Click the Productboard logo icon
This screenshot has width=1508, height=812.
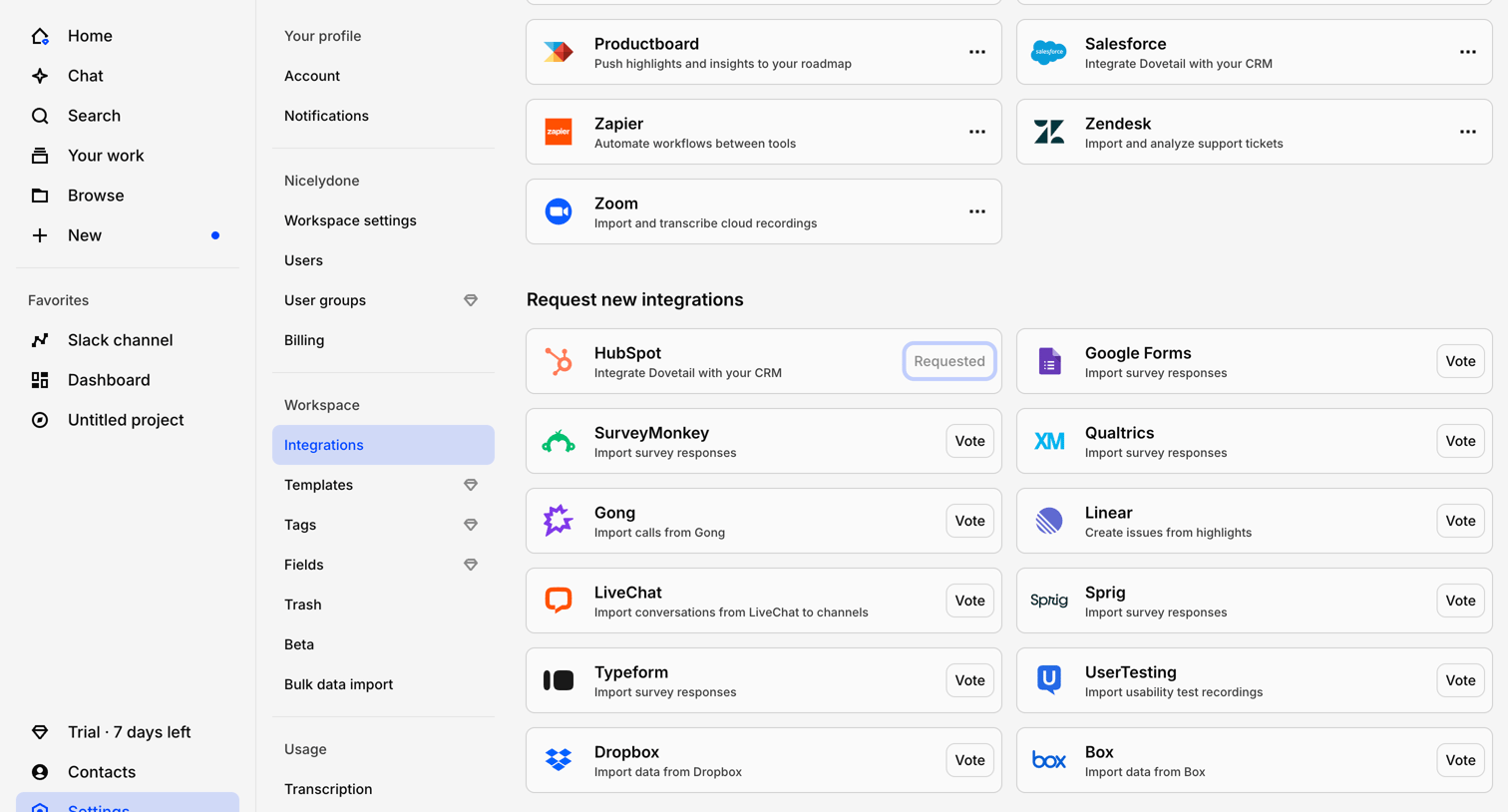(x=559, y=52)
